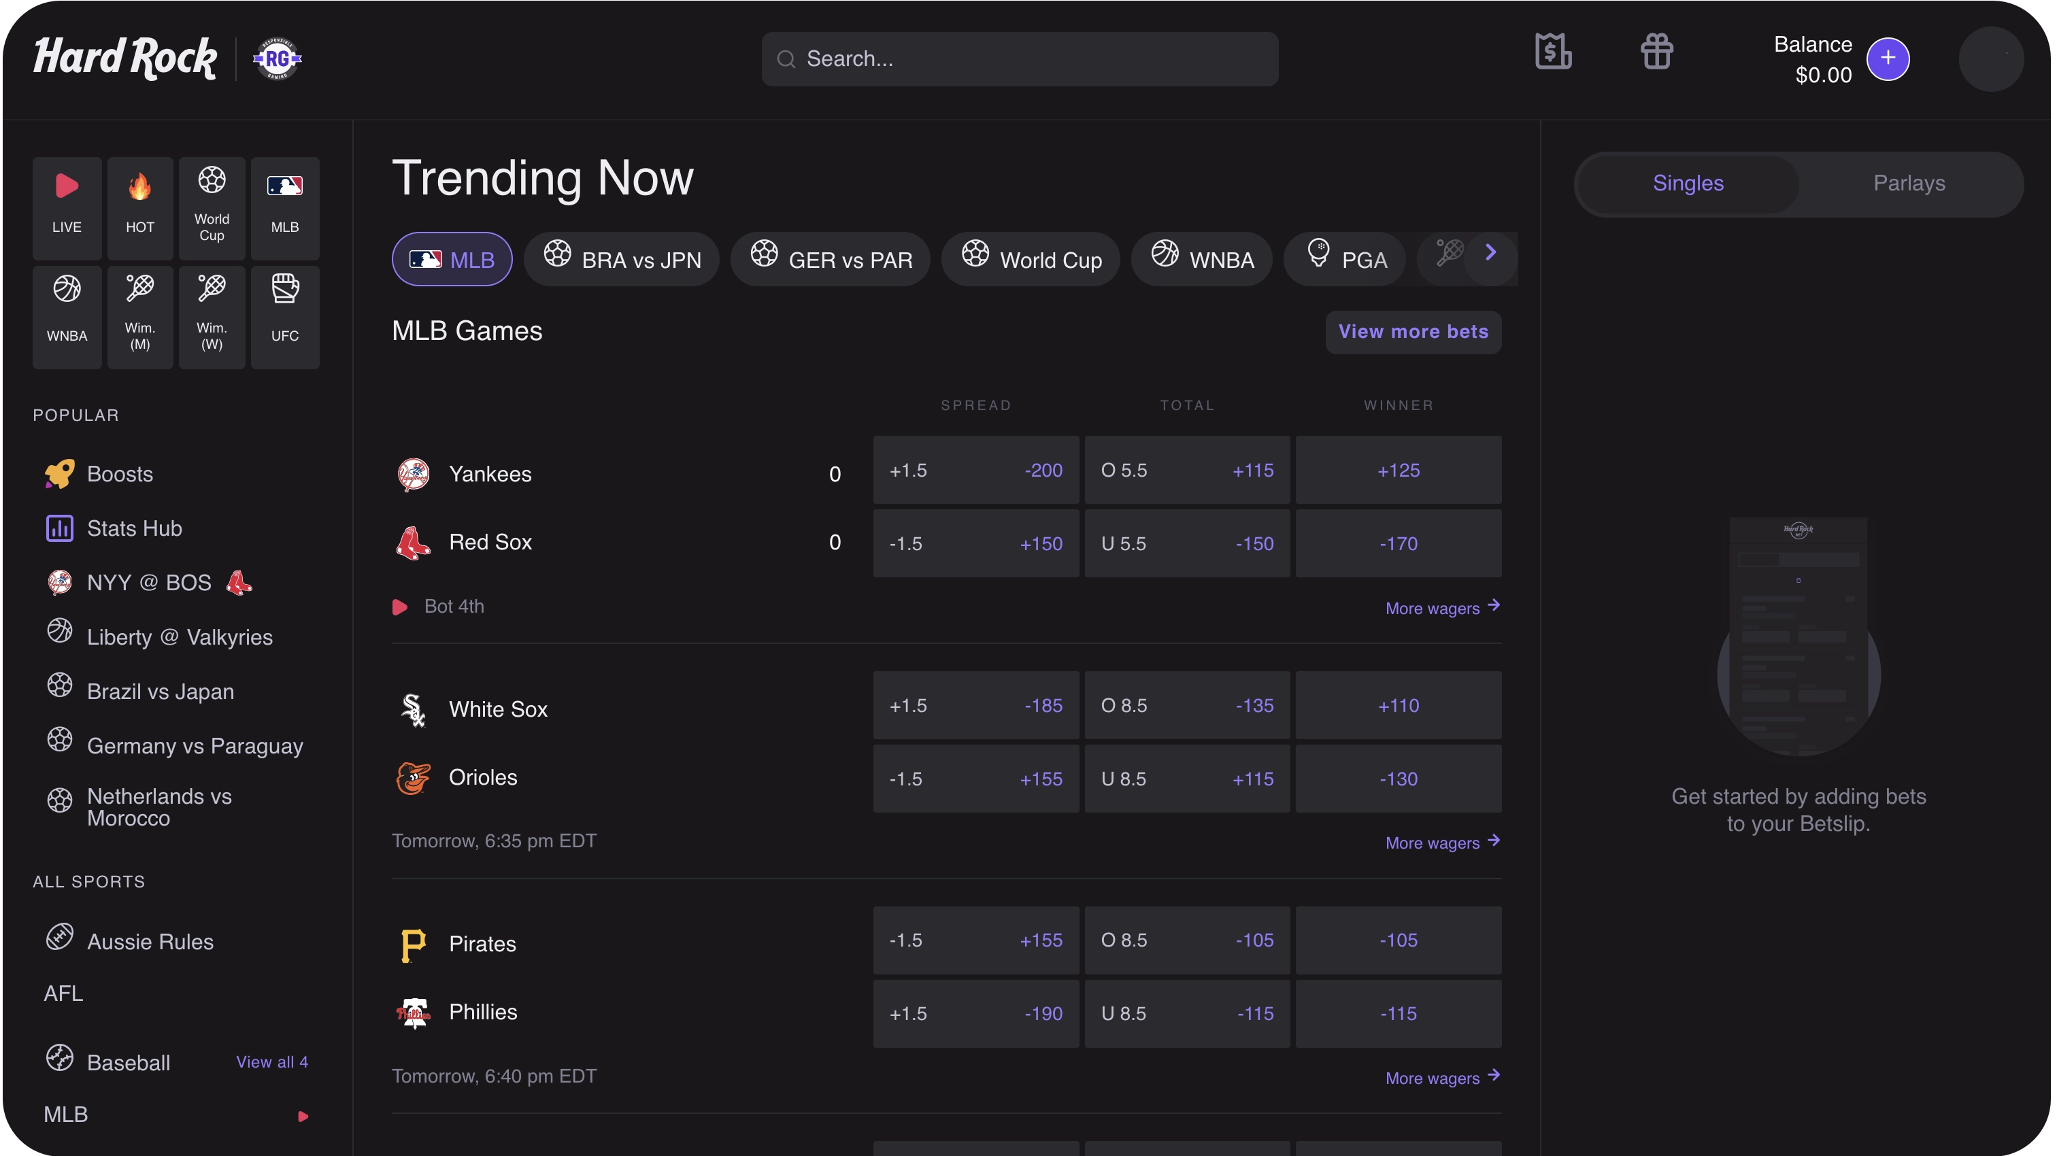Screen dimensions: 2057x1156
Task: Select the UFC glove shortcut tile
Action: click(285, 317)
